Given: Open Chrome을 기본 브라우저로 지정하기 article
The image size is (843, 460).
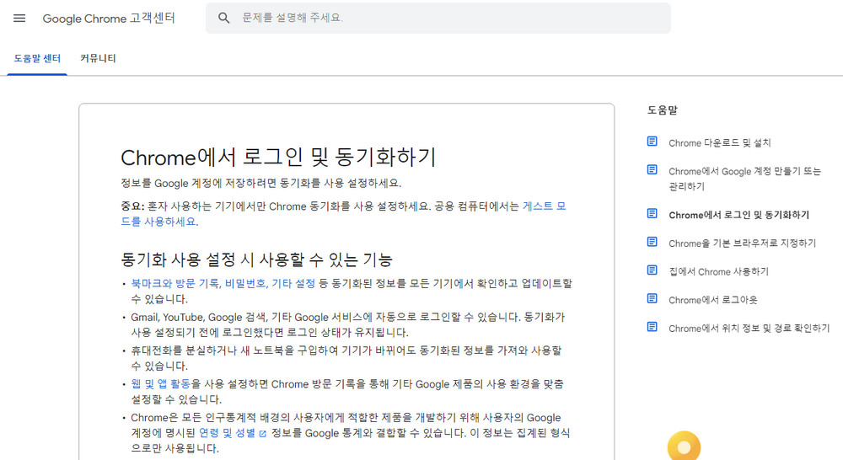Looking at the screenshot, I should pos(742,243).
